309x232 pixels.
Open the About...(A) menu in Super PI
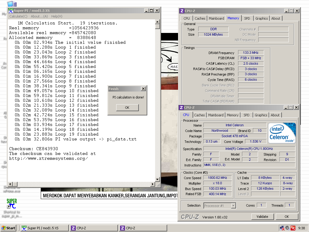(x=39, y=16)
